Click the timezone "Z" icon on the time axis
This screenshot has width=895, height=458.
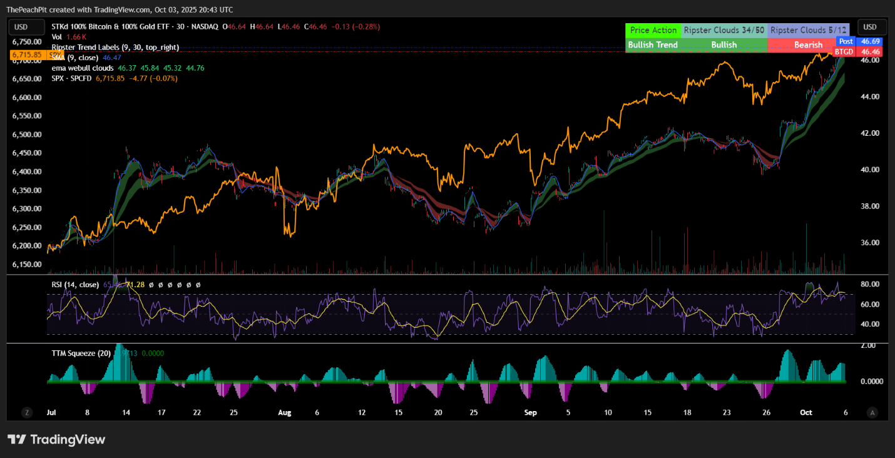26,412
